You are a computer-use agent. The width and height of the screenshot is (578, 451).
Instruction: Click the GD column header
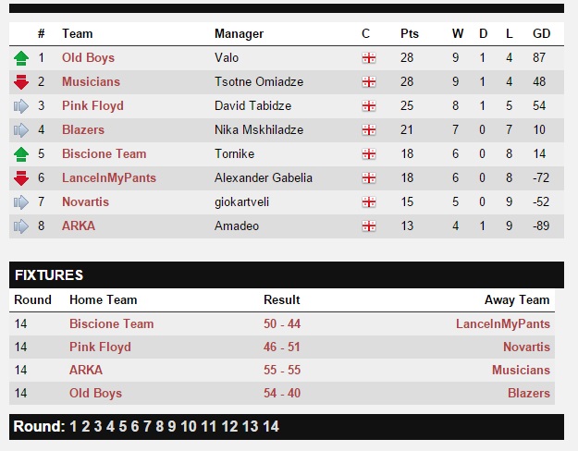(541, 34)
